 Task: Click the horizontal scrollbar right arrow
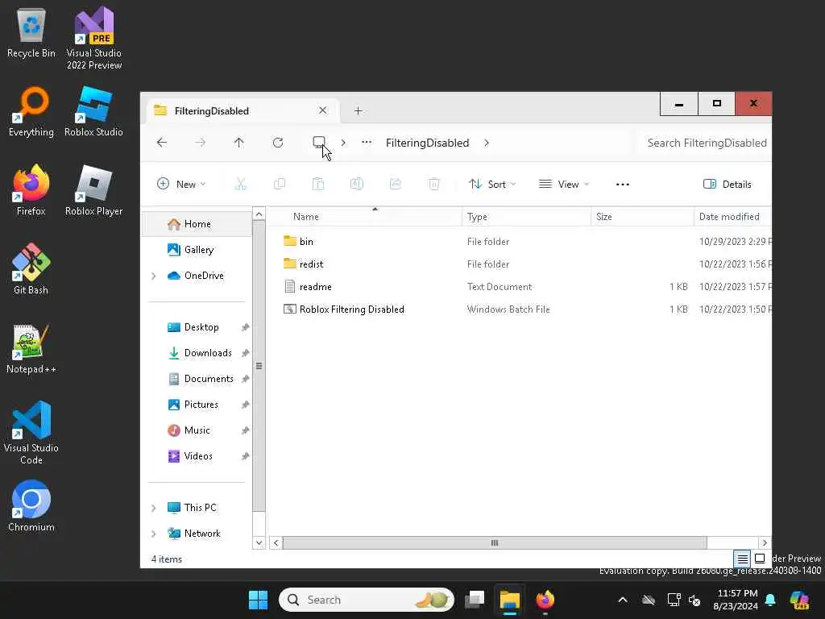click(x=765, y=542)
